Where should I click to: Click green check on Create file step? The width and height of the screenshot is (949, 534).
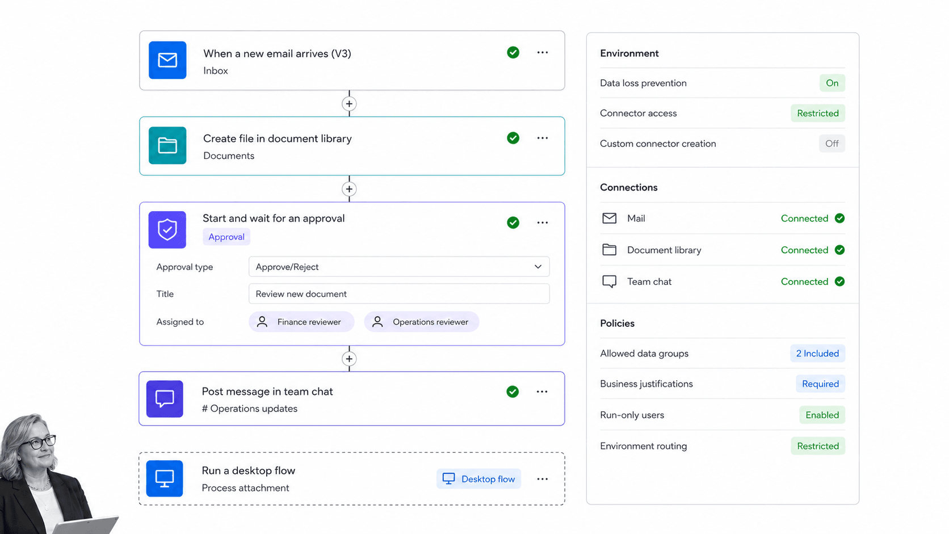(x=513, y=138)
